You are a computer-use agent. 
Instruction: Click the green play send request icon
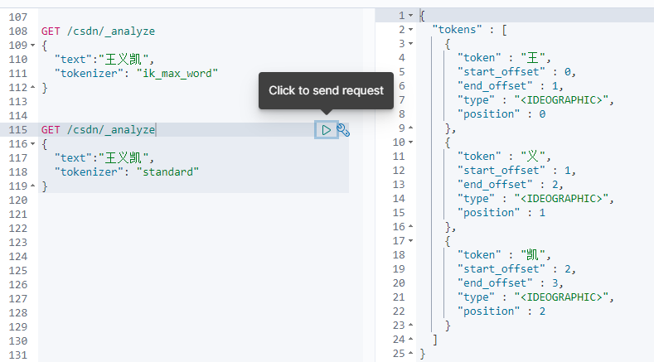tap(326, 130)
